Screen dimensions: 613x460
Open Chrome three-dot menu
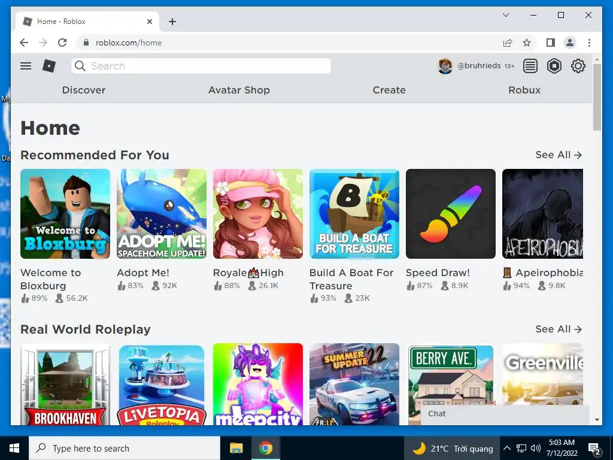[x=589, y=43]
